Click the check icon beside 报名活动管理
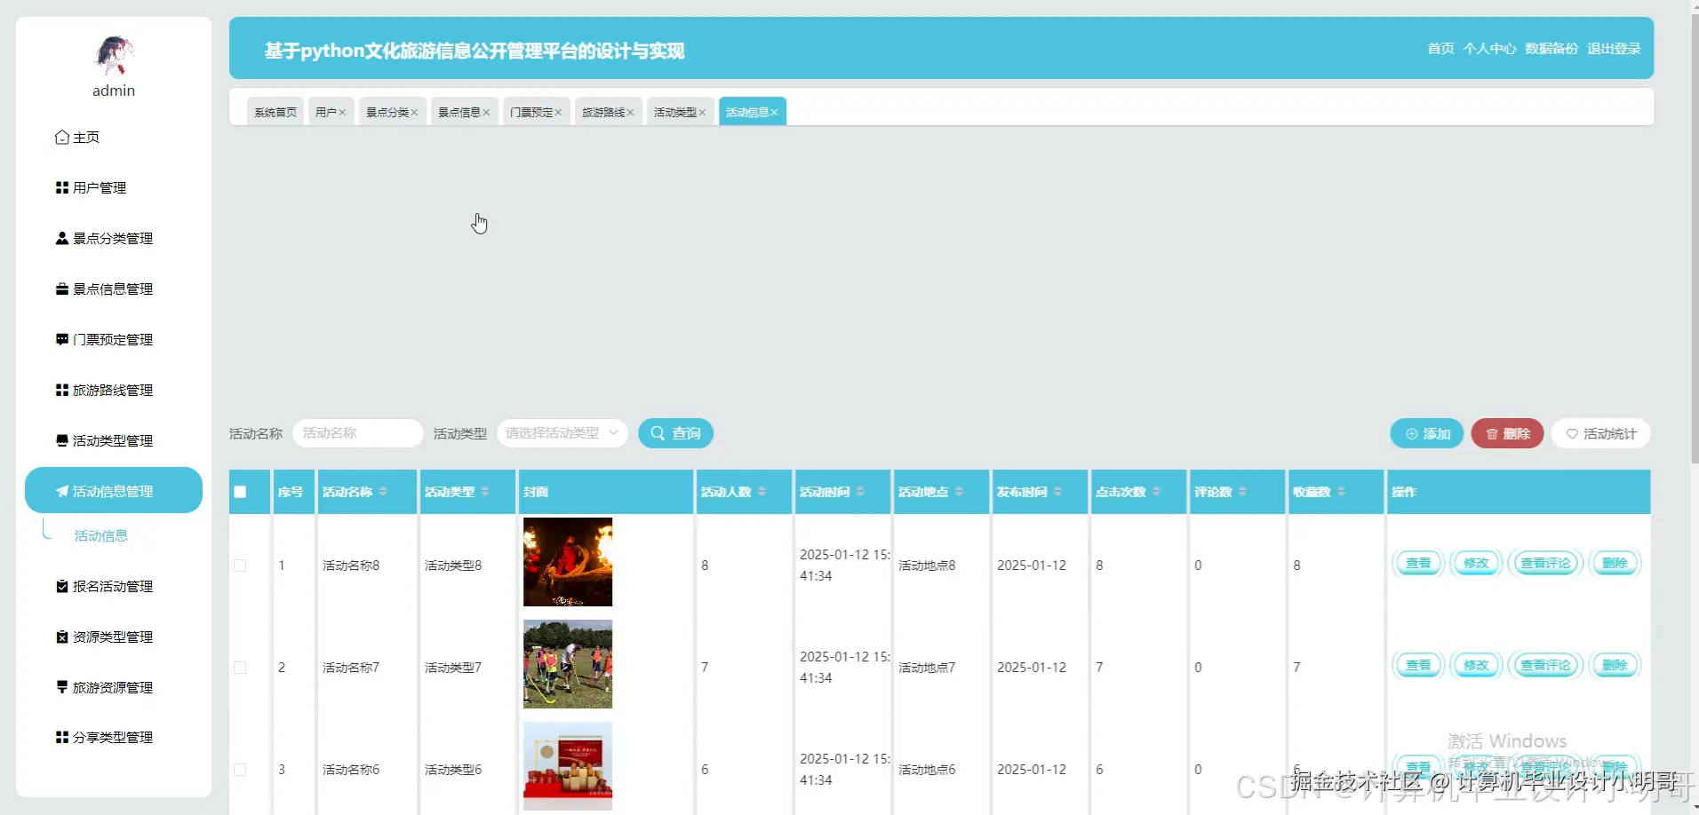Viewport: 1699px width, 815px height. pyautogui.click(x=62, y=587)
